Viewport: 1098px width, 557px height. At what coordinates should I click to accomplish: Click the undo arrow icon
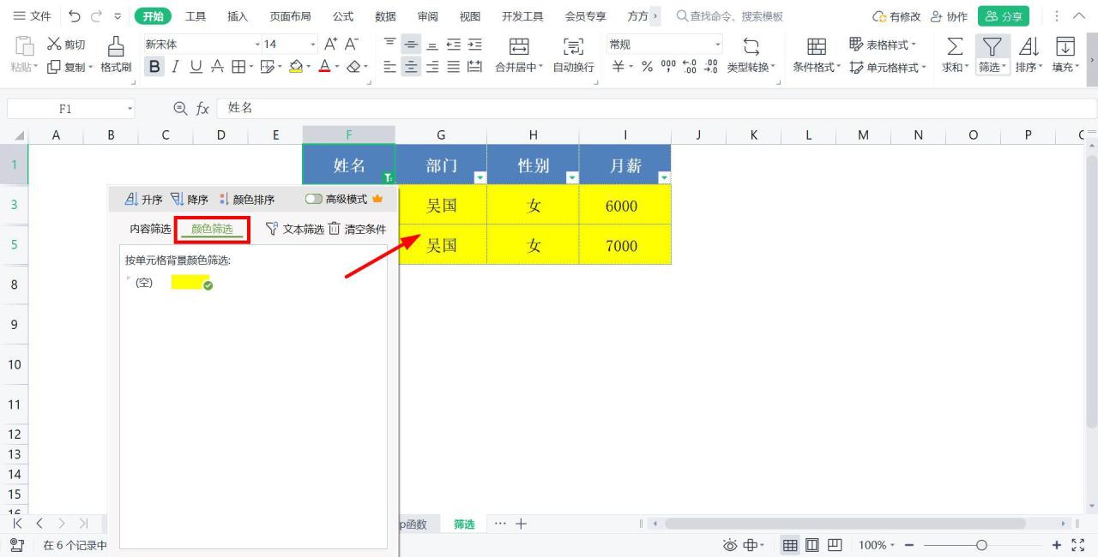tap(75, 16)
